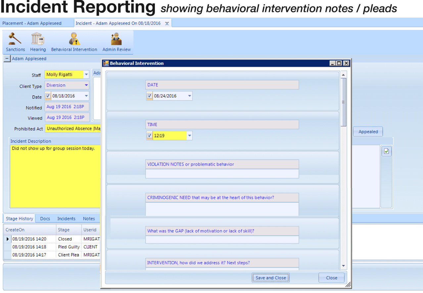Open the Hearing tool
The height and width of the screenshot is (293, 423).
(x=37, y=42)
